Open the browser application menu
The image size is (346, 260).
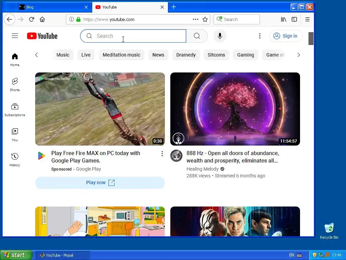307,19
